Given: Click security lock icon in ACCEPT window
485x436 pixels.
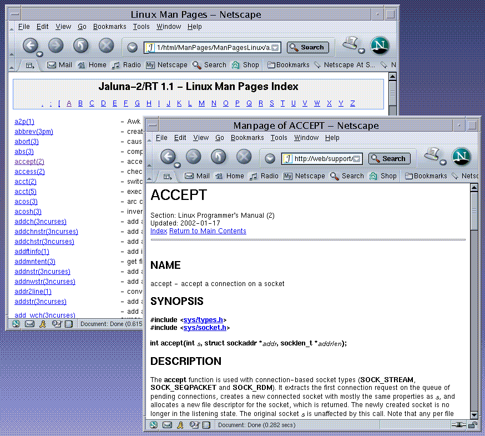Looking at the screenshot, I should point(472,425).
